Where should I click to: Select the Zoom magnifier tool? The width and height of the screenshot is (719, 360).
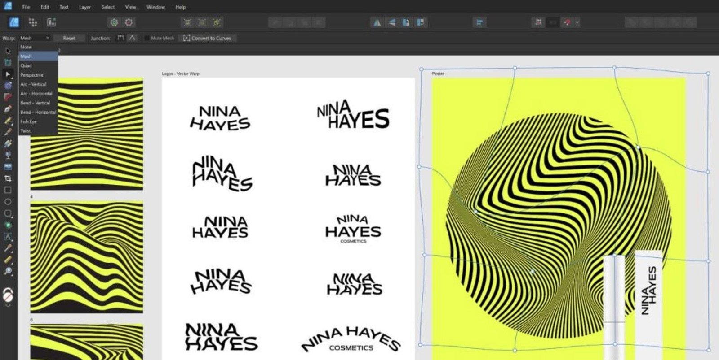pyautogui.click(x=8, y=271)
